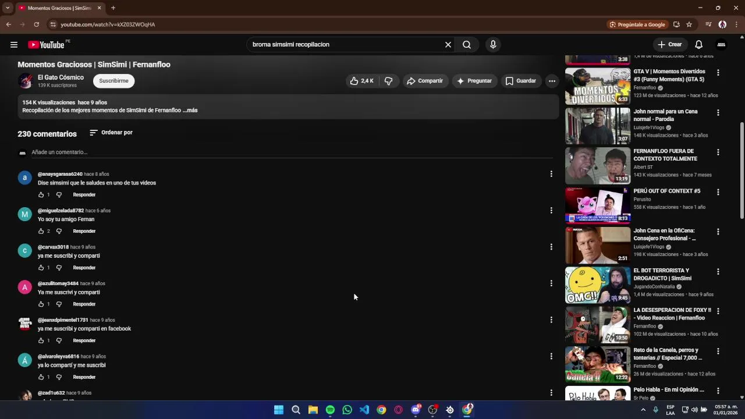The width and height of the screenshot is (745, 419).
Task: Reply to @anaysgarasa6240 with Responder
Action: [x=84, y=195]
